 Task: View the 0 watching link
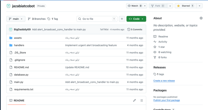165,52
